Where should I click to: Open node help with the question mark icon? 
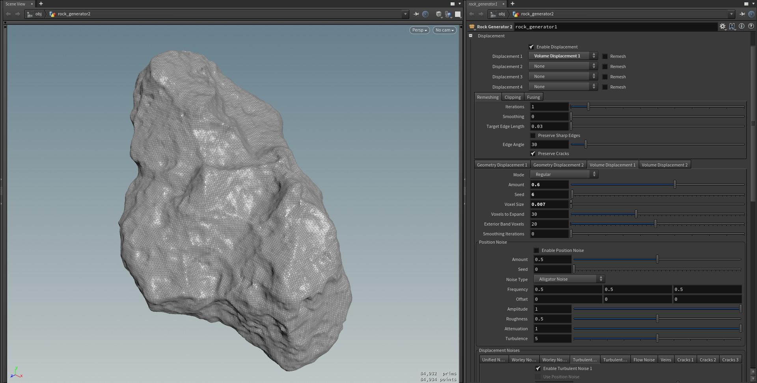[x=751, y=26]
